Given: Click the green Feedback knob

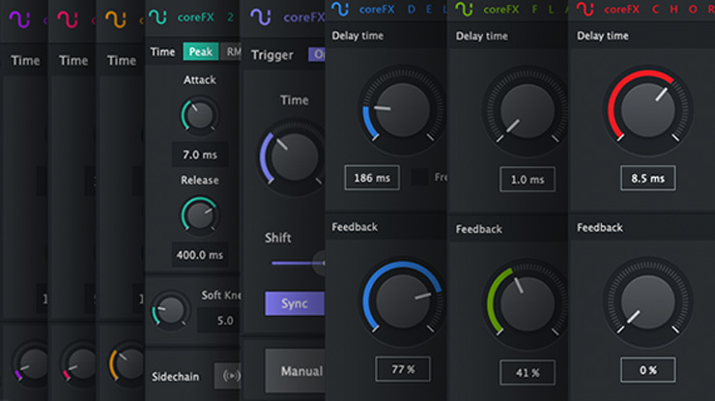Looking at the screenshot, I should click(x=527, y=304).
